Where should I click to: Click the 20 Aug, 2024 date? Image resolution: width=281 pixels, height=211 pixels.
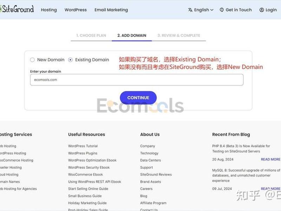tap(223, 159)
